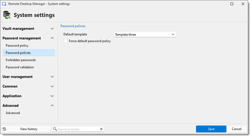The image size is (252, 138).
Task: Enable Force default password policy checkbox
Action: click(x=65, y=41)
